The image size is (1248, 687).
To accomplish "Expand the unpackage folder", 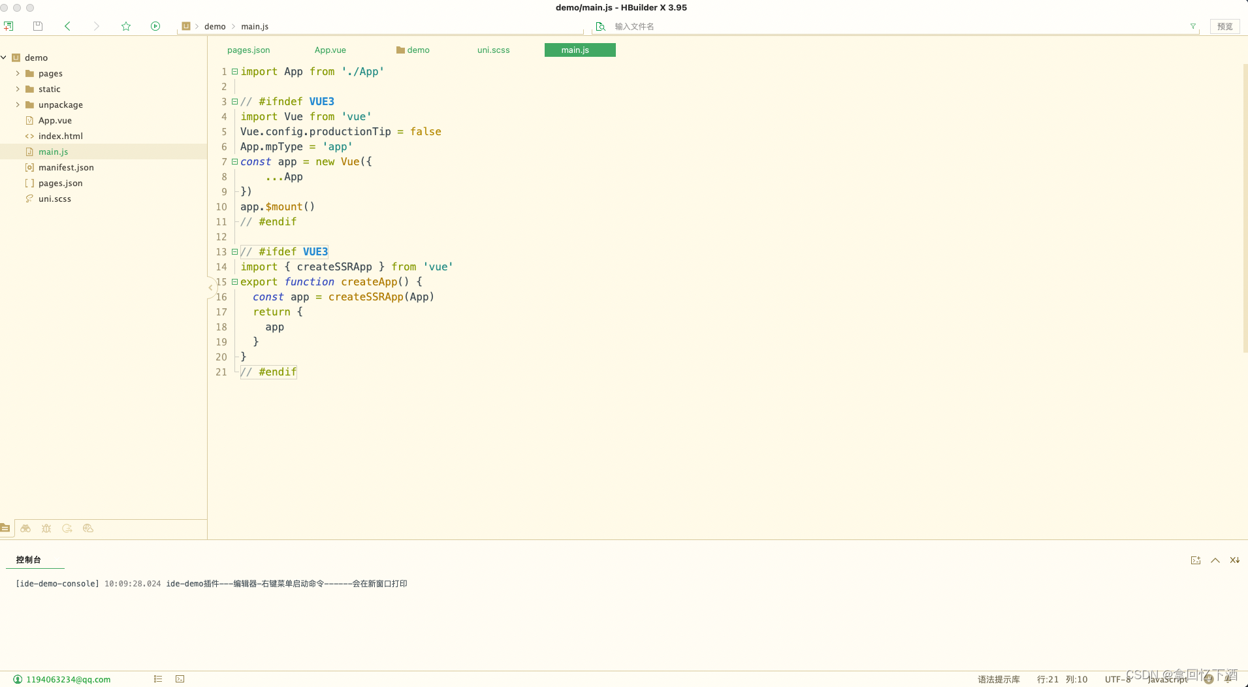I will [18, 104].
